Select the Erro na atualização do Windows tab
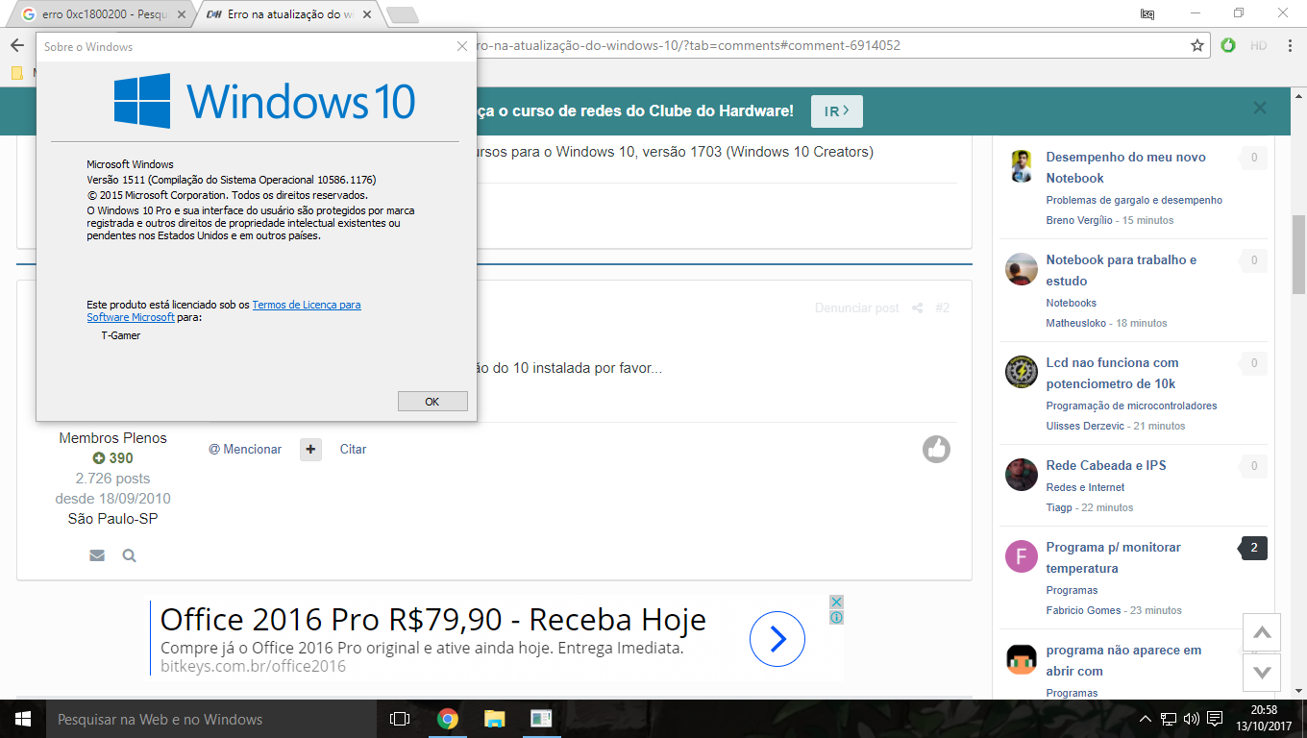This screenshot has height=738, width=1307. click(x=288, y=15)
